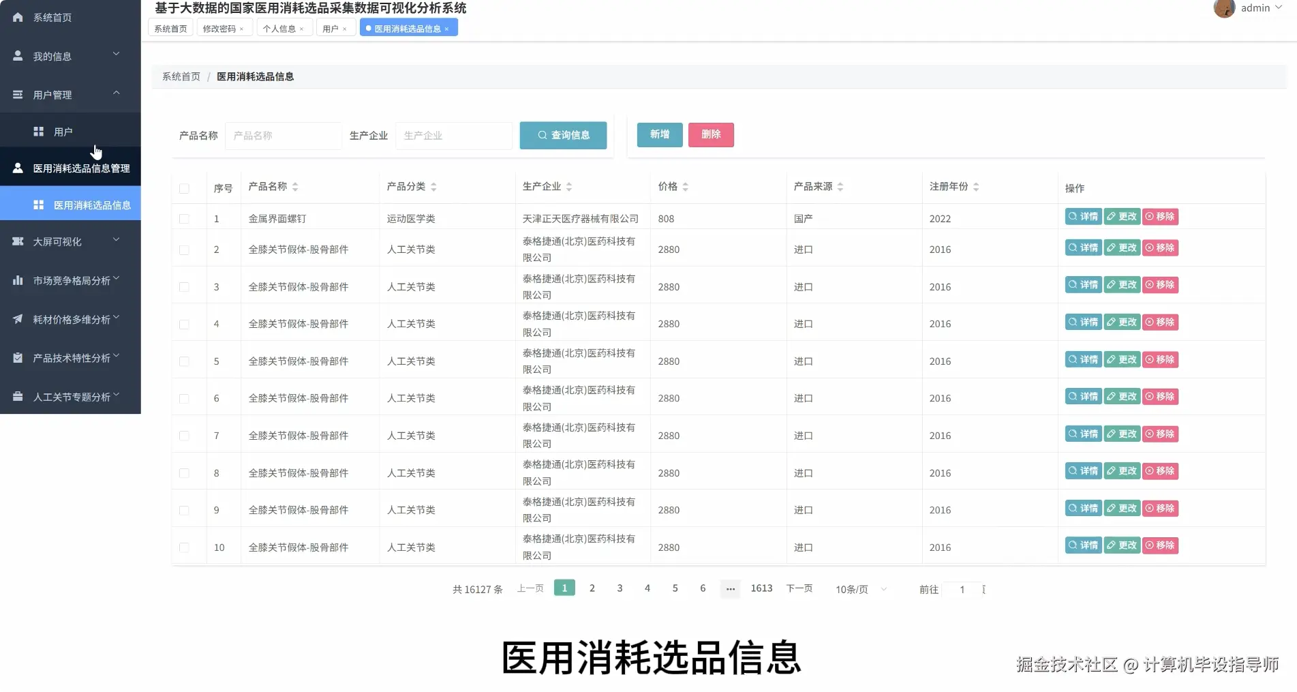The width and height of the screenshot is (1297, 692).
Task: Tick the checkbox for row 1
Action: [184, 219]
